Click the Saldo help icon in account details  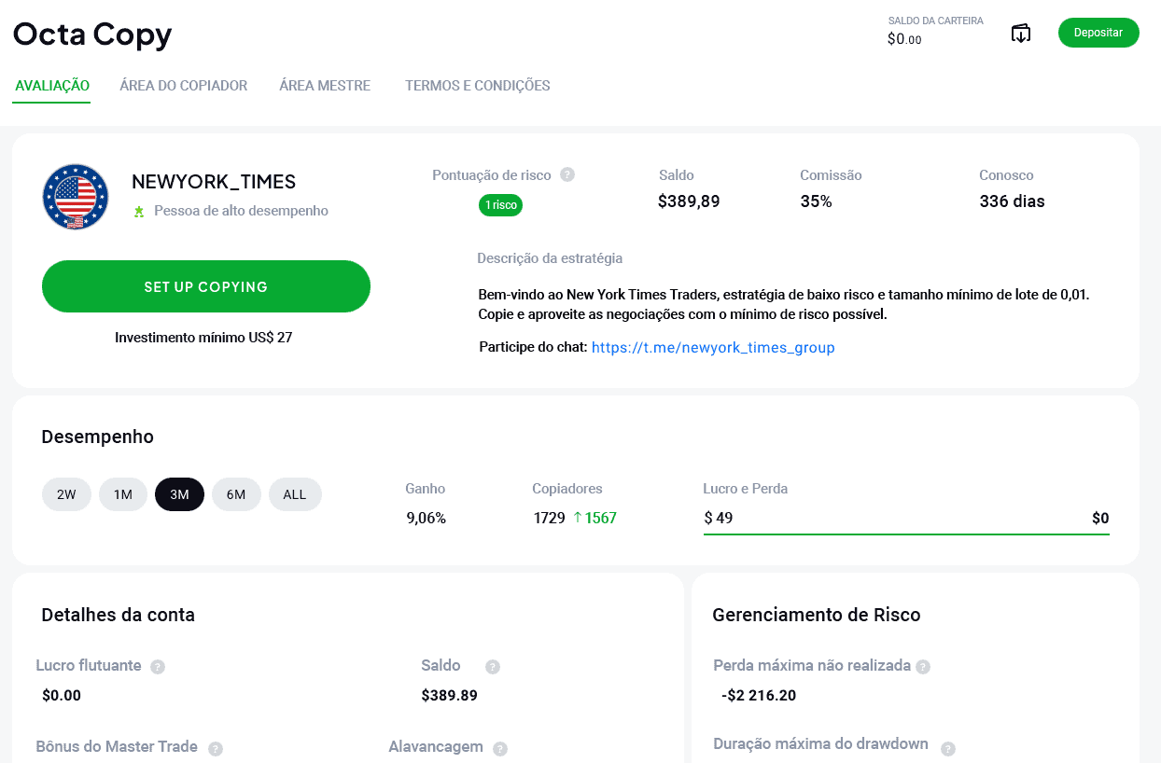492,666
